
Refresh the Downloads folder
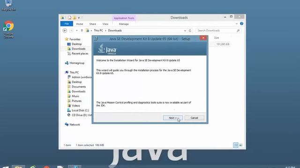[190, 30]
